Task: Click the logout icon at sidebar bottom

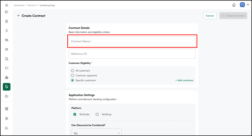Action: coord(7,128)
